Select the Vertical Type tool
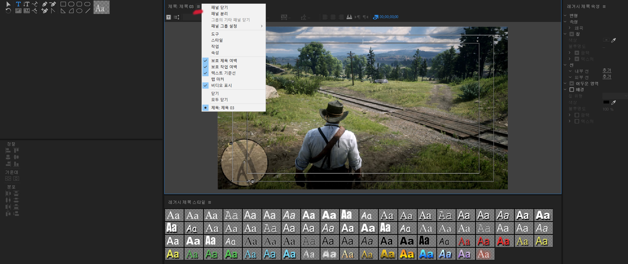 pyautogui.click(x=26, y=4)
